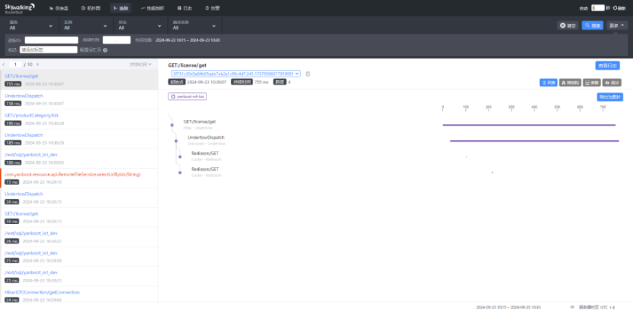
Task: Click the purple GET:/license/get timeline bar
Action: (x=529, y=125)
